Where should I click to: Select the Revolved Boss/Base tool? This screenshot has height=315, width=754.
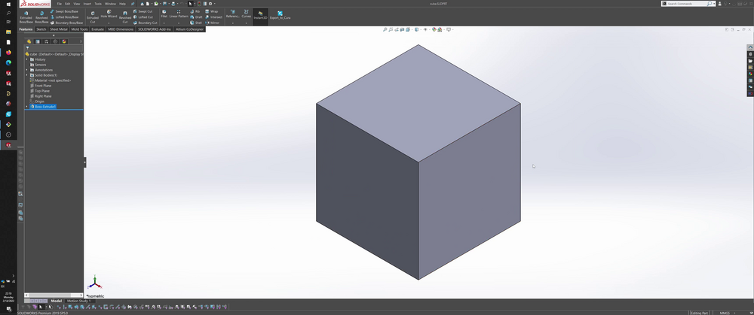click(41, 17)
